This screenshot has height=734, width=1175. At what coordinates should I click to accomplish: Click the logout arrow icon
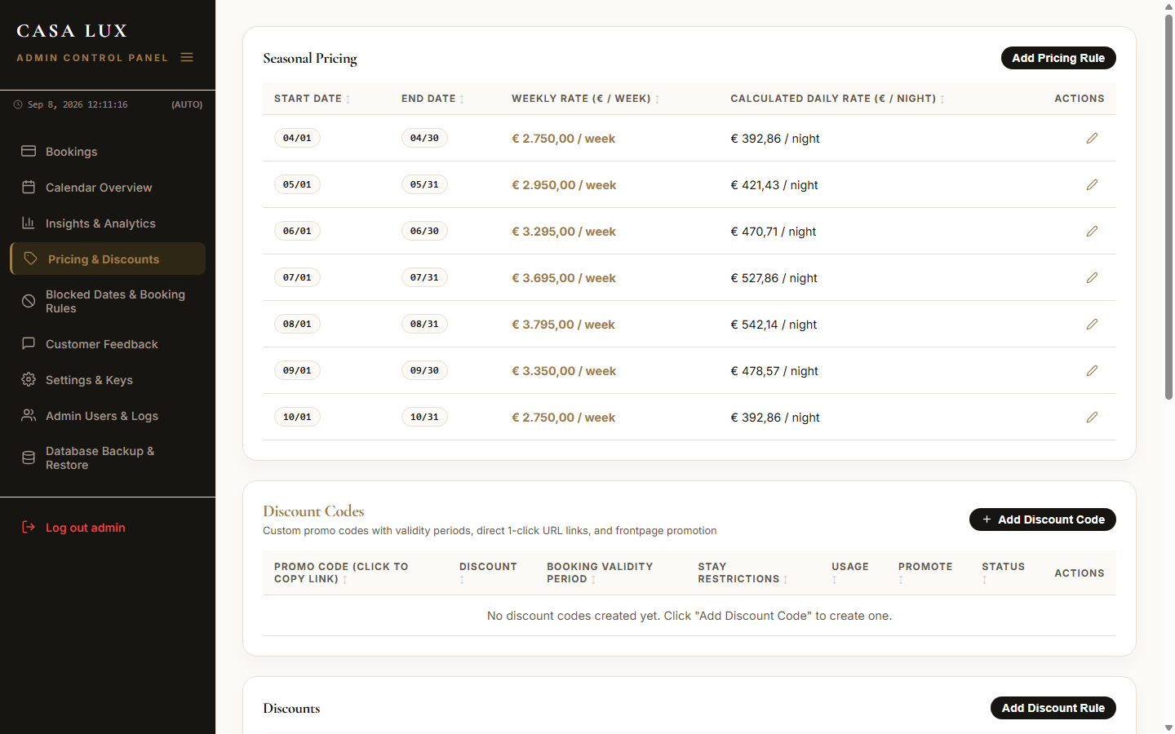(29, 527)
